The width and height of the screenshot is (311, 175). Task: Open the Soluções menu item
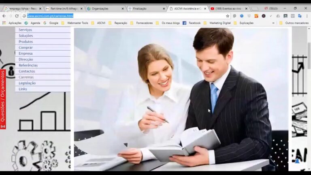pos(43,36)
